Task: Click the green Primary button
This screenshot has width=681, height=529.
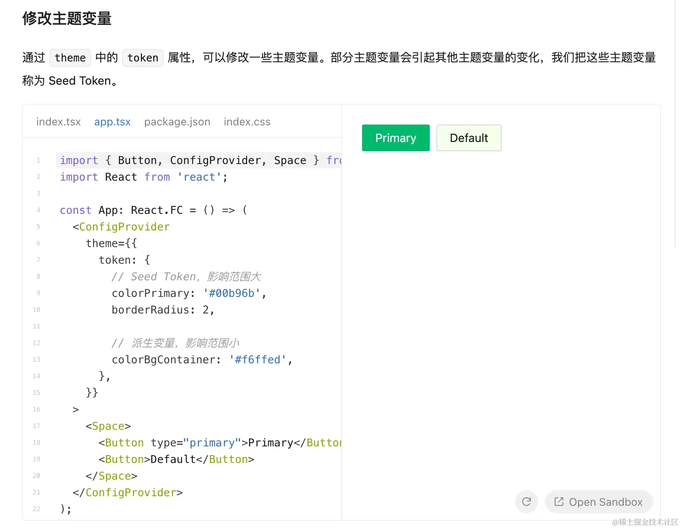Action: click(x=396, y=138)
